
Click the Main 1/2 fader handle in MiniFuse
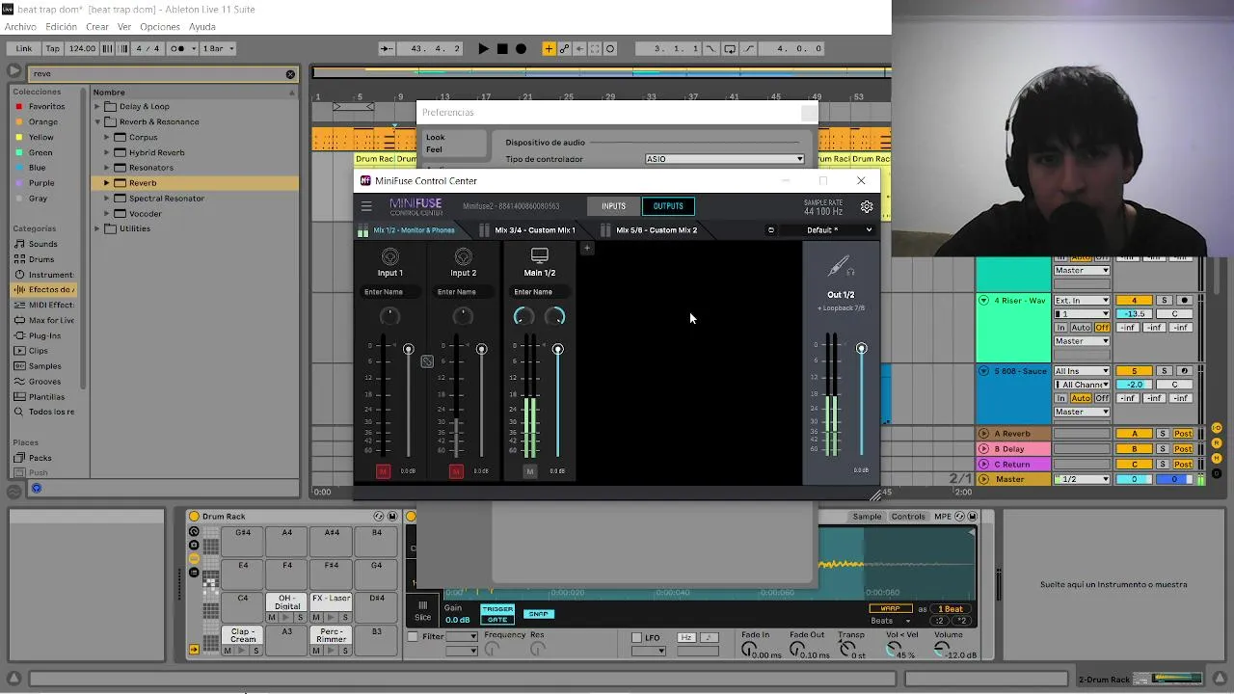(x=557, y=349)
